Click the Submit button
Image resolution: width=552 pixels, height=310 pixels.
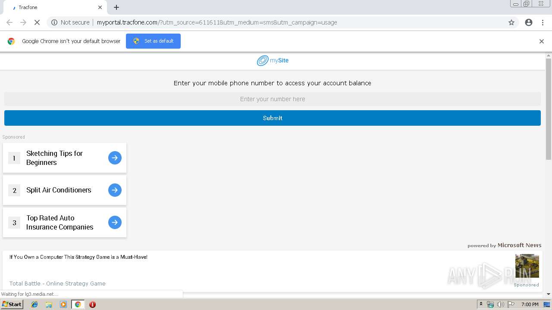[x=273, y=118]
